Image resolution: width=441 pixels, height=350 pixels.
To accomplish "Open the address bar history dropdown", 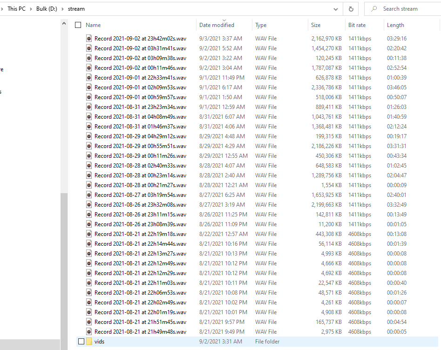I will tap(336, 9).
